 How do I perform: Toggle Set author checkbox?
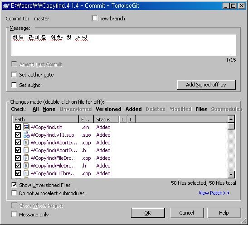click(x=14, y=85)
